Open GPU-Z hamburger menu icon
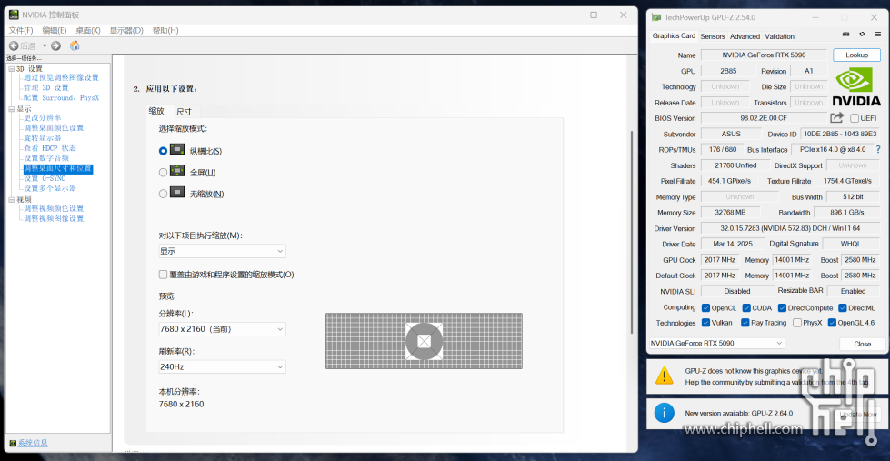The image size is (890, 461). coord(877,35)
